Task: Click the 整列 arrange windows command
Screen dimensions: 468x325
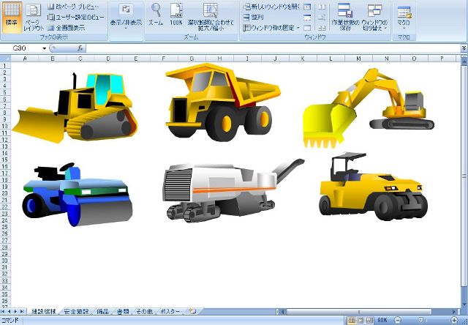Action: tap(253, 18)
